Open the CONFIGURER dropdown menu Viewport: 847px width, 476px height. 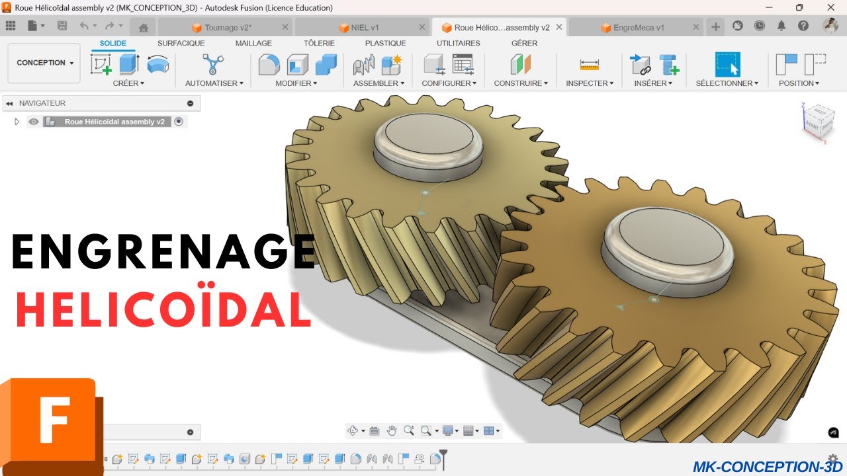pyautogui.click(x=450, y=83)
